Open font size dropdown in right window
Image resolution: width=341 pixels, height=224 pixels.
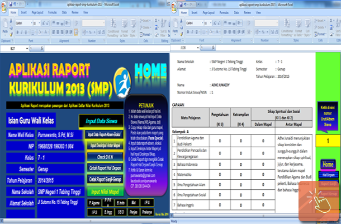coord(210,22)
